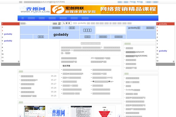This screenshot has width=176, height=117.
Task: Open the article link dated 05-25
Action: (x=28, y=96)
